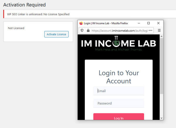Click the 'Login to Your Account' heading
Screen dimensions: 176x128
tap(119, 77)
